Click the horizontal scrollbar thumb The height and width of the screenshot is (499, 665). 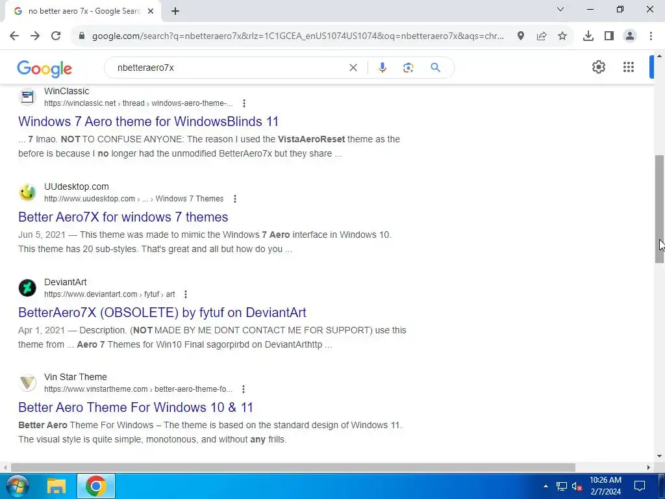(x=293, y=468)
